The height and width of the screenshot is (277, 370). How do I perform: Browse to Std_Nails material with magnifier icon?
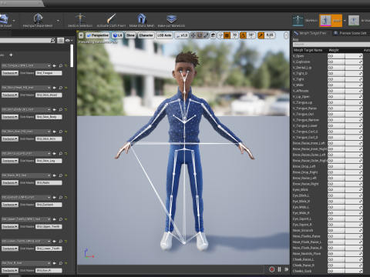(x=61, y=175)
